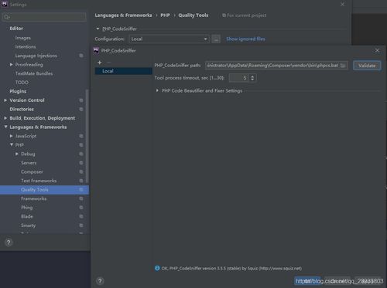Select Smarty under PHP
Image resolution: width=387 pixels, height=288 pixels.
tap(29, 225)
